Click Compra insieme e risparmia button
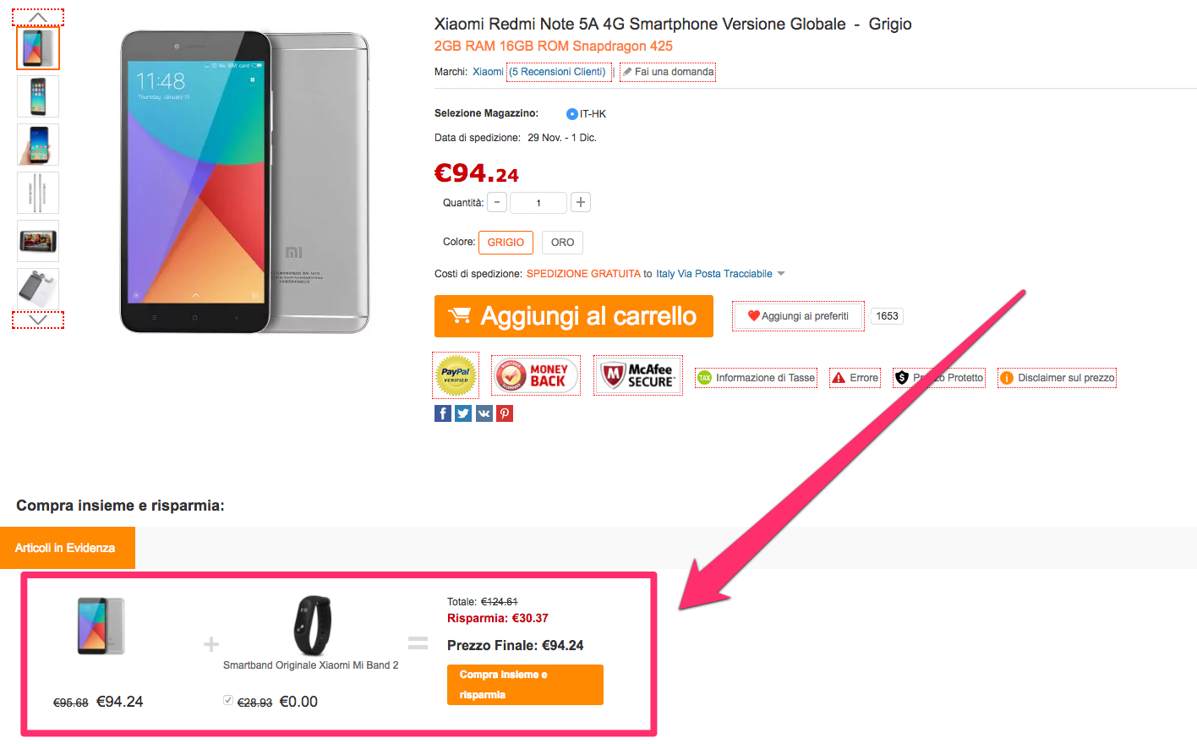This screenshot has width=1197, height=744. click(525, 685)
